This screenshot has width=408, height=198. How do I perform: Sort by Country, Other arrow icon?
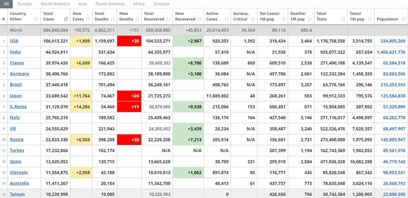(x=36, y=19)
